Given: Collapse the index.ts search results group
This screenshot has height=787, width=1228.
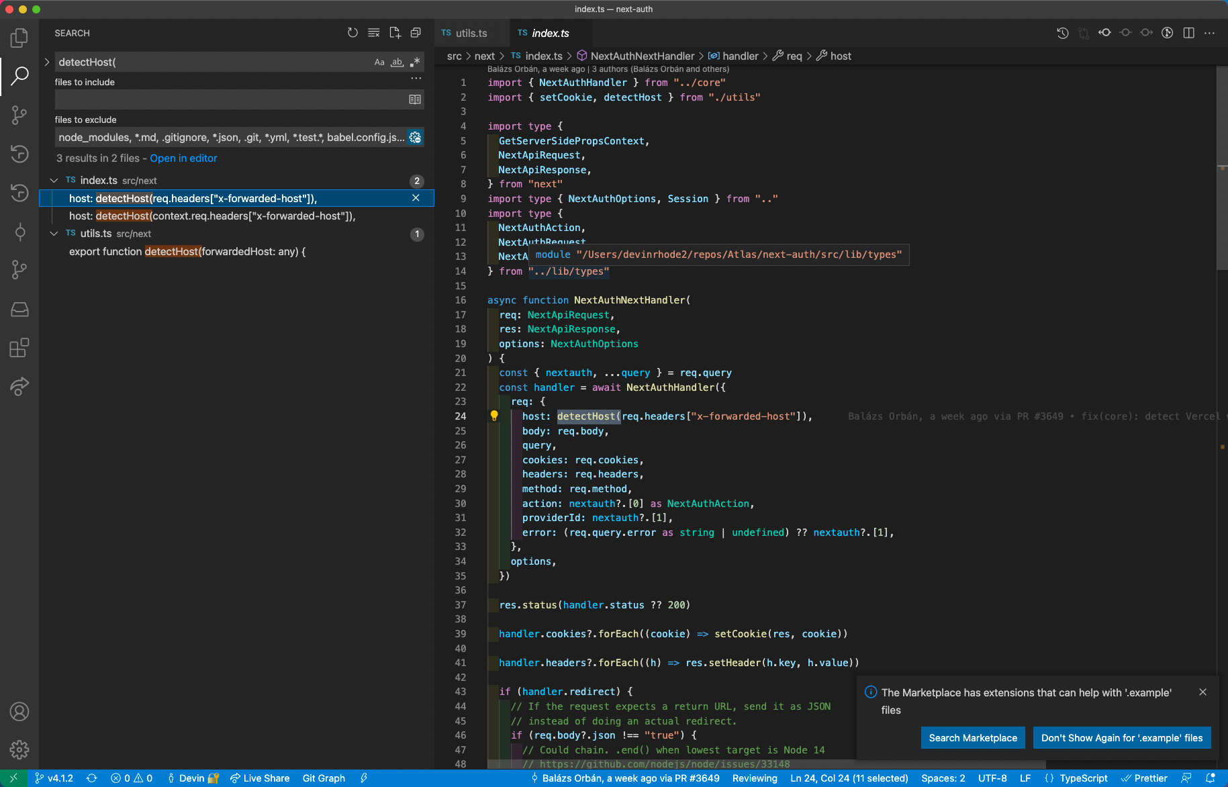Looking at the screenshot, I should tap(54, 180).
